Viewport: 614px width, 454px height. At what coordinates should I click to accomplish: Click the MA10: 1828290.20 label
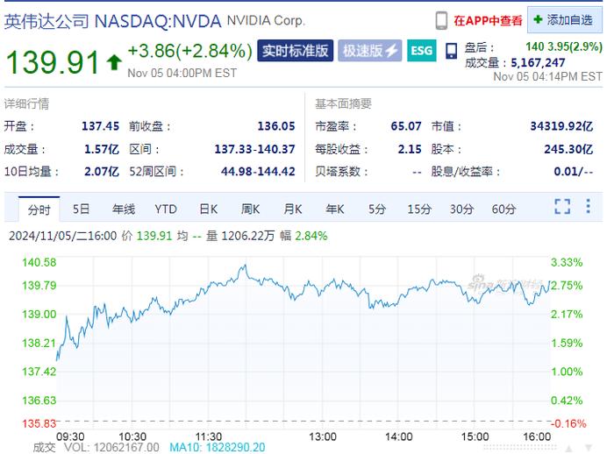[218, 447]
